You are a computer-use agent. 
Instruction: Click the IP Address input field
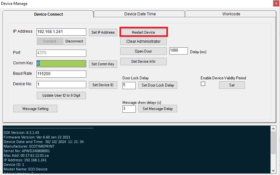pos(61,32)
